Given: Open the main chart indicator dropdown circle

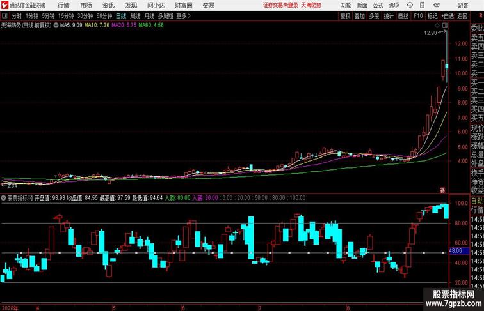Looking at the screenshot, I should [56, 26].
